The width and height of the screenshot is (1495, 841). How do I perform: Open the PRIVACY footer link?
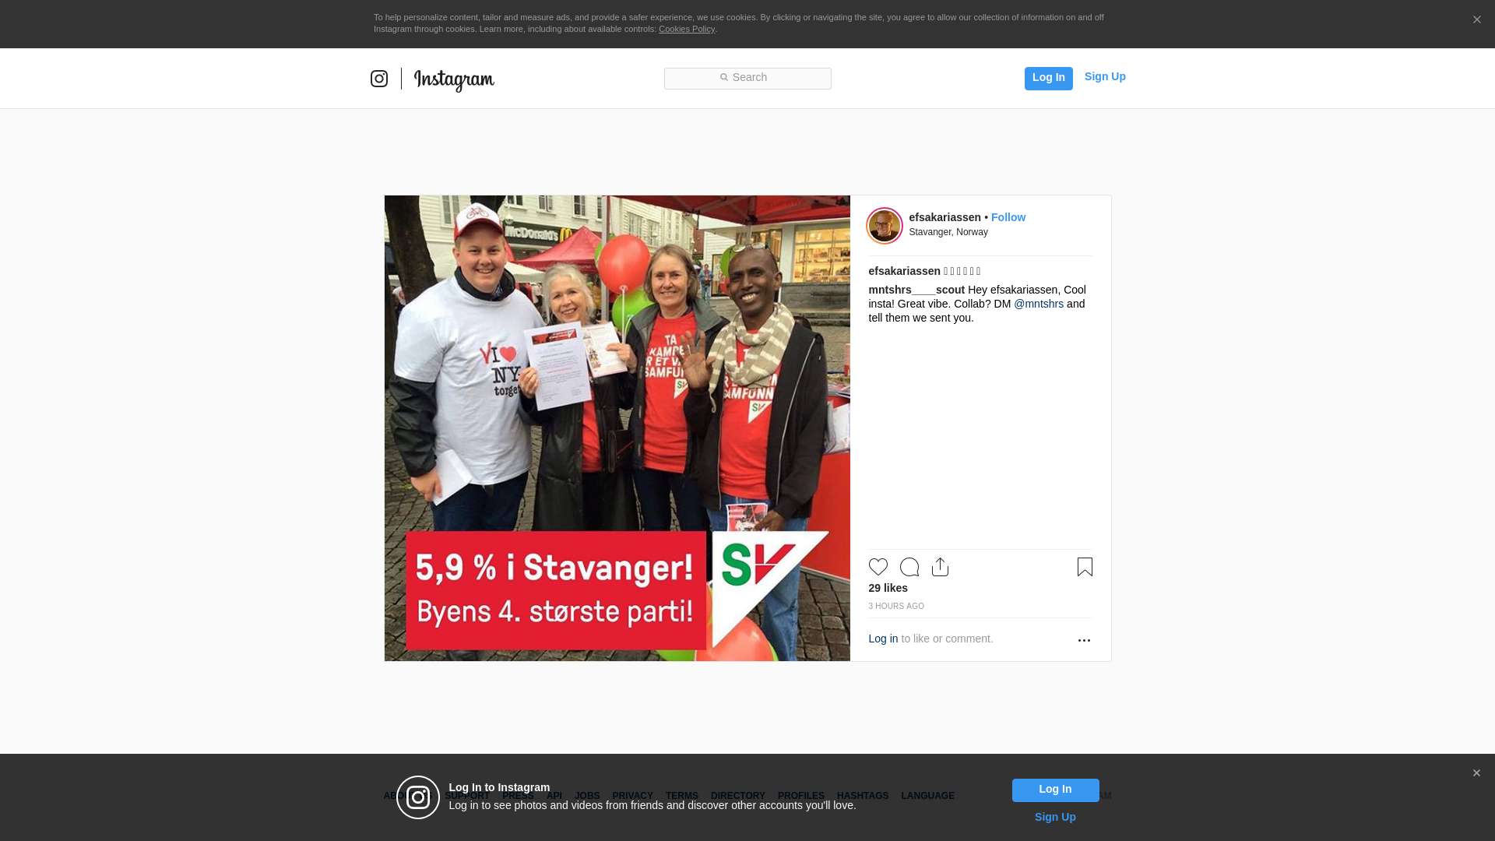[632, 796]
